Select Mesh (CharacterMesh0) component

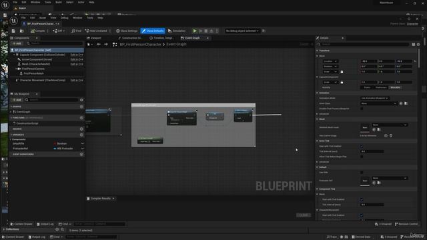click(x=35, y=64)
